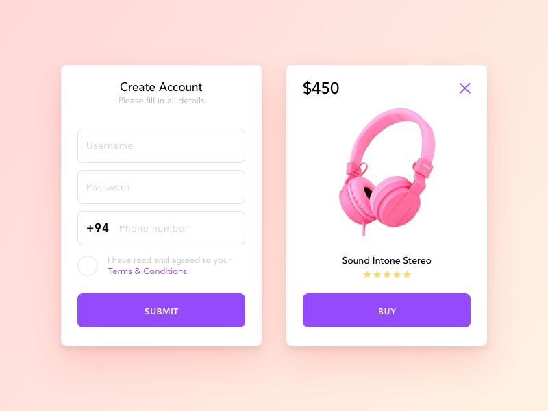548x411 pixels.
Task: Click the Create Account heading
Action: click(x=161, y=87)
